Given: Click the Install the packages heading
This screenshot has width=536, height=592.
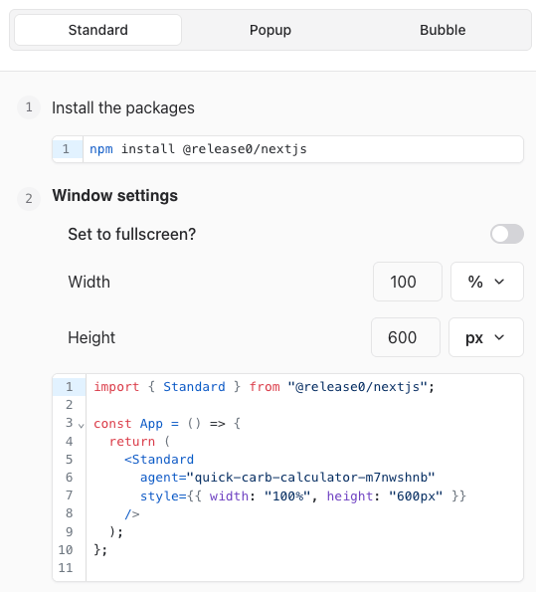Looking at the screenshot, I should click(x=123, y=108).
